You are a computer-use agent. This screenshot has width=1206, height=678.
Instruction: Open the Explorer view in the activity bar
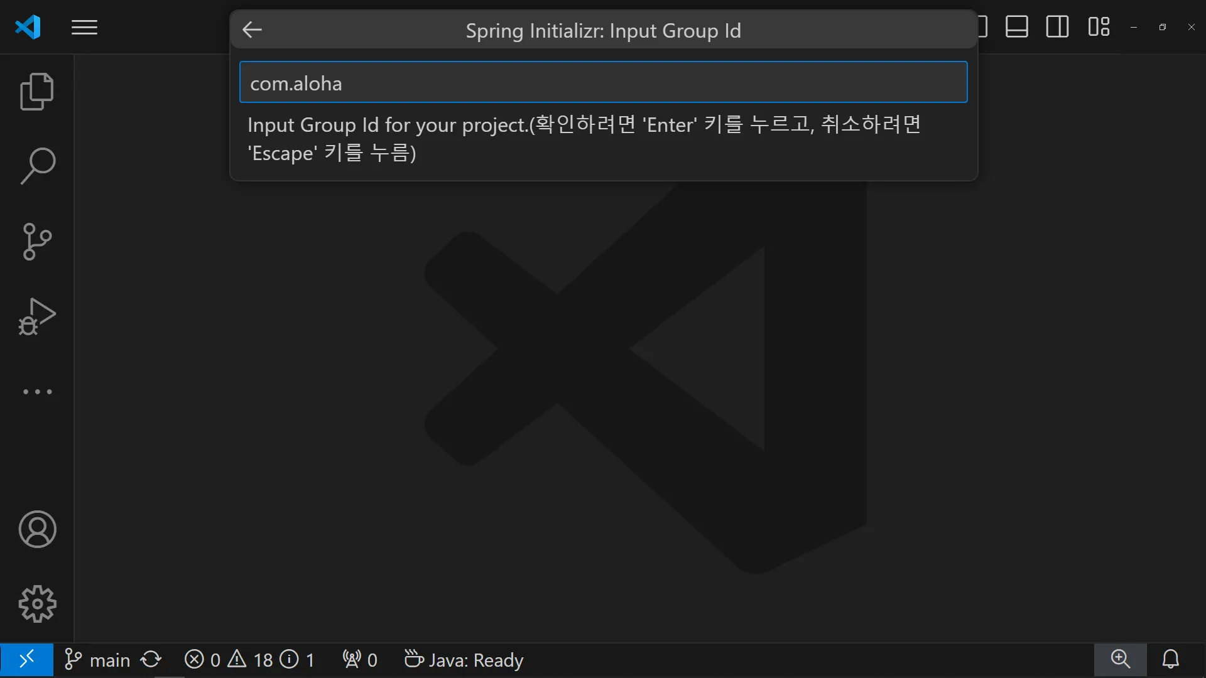click(x=37, y=92)
